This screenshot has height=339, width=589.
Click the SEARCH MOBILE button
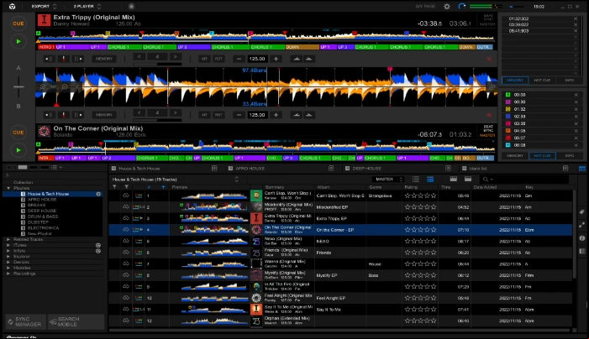(x=76, y=321)
